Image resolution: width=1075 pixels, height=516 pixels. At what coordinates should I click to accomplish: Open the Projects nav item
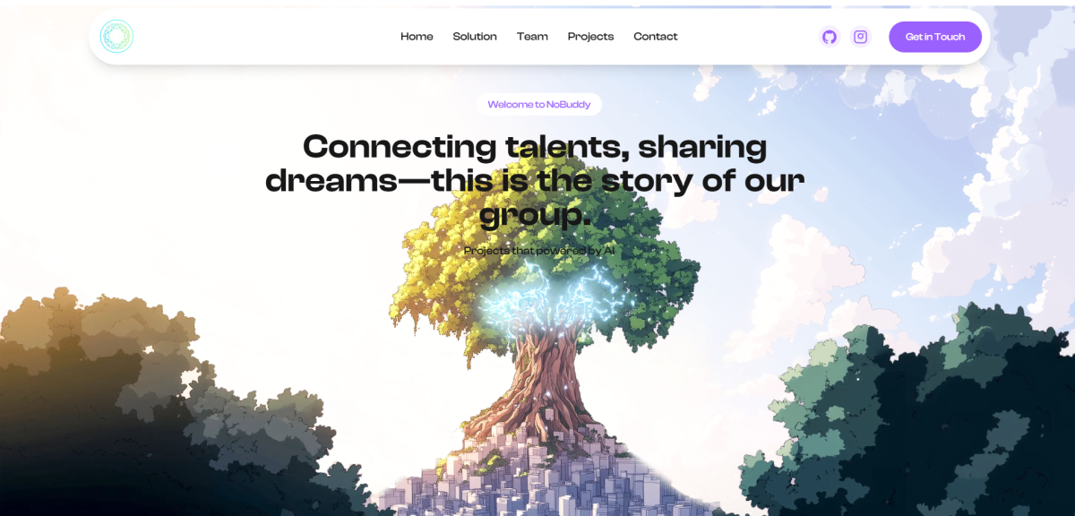click(590, 37)
